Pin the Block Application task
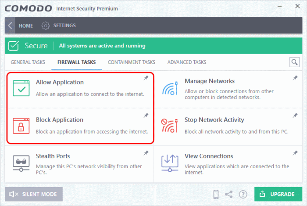 pyautogui.click(x=146, y=115)
